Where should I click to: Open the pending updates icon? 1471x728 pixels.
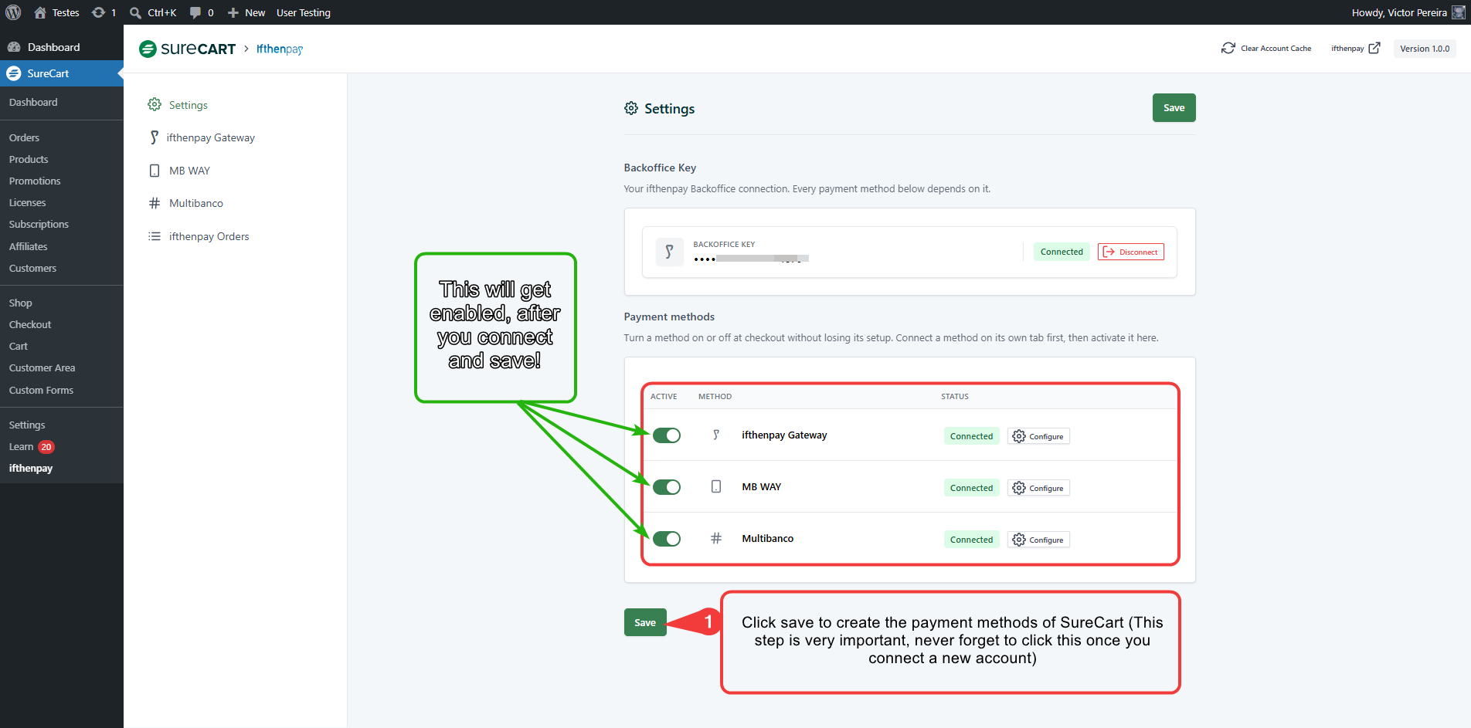coord(98,12)
